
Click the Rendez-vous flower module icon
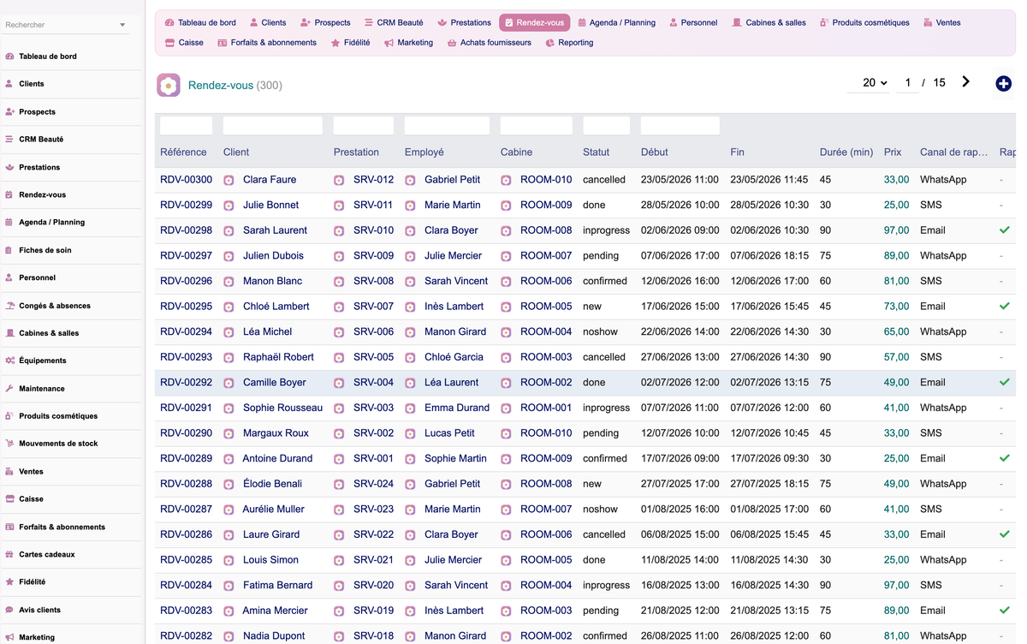[x=169, y=85]
